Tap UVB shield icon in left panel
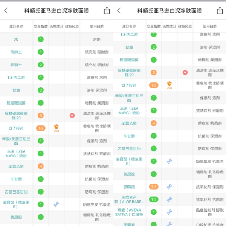This screenshot has width=226, height=226. (56, 128)
